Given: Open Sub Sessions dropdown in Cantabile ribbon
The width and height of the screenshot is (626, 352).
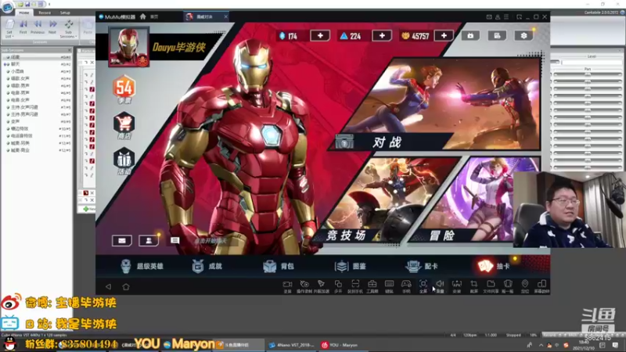Looking at the screenshot, I should pos(68,28).
